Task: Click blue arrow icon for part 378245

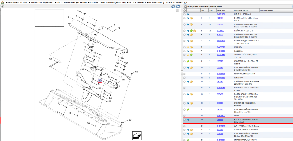Action: [188, 134]
